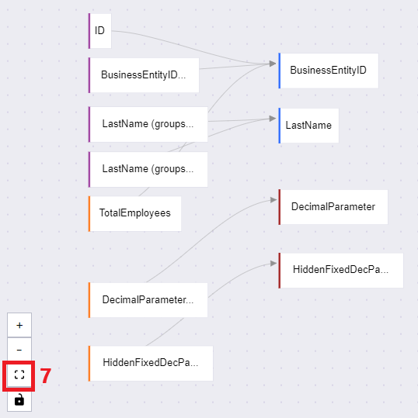Select the lower LastName (groups... node
The height and width of the screenshot is (418, 418).
coord(148,169)
